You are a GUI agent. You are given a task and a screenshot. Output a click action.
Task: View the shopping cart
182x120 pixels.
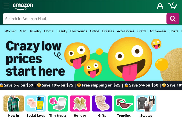pos(172,6)
